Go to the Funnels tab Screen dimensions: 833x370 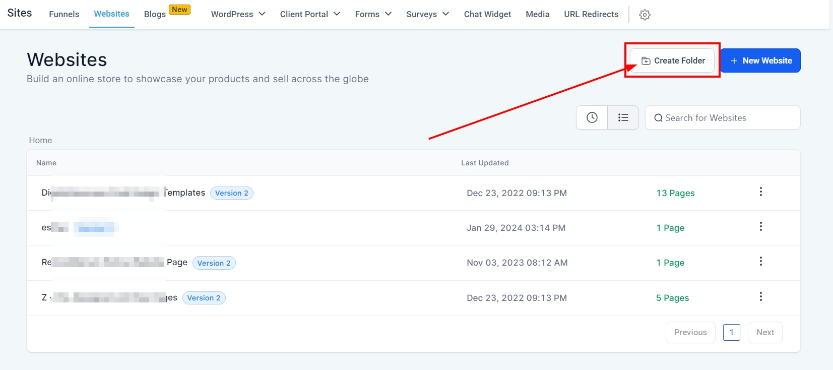point(64,14)
